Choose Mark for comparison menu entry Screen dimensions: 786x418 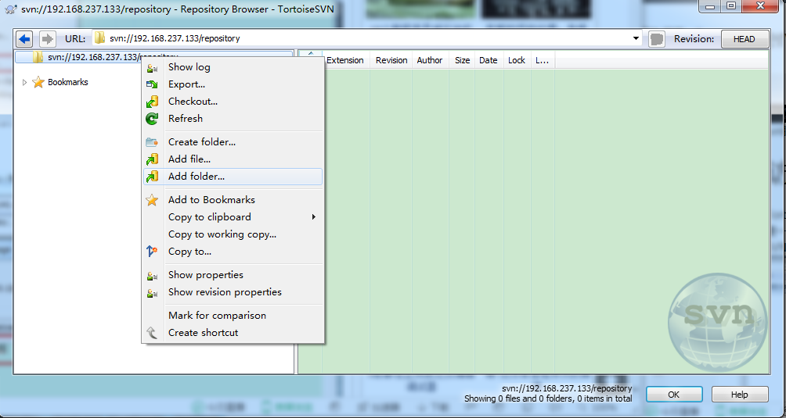click(233, 315)
